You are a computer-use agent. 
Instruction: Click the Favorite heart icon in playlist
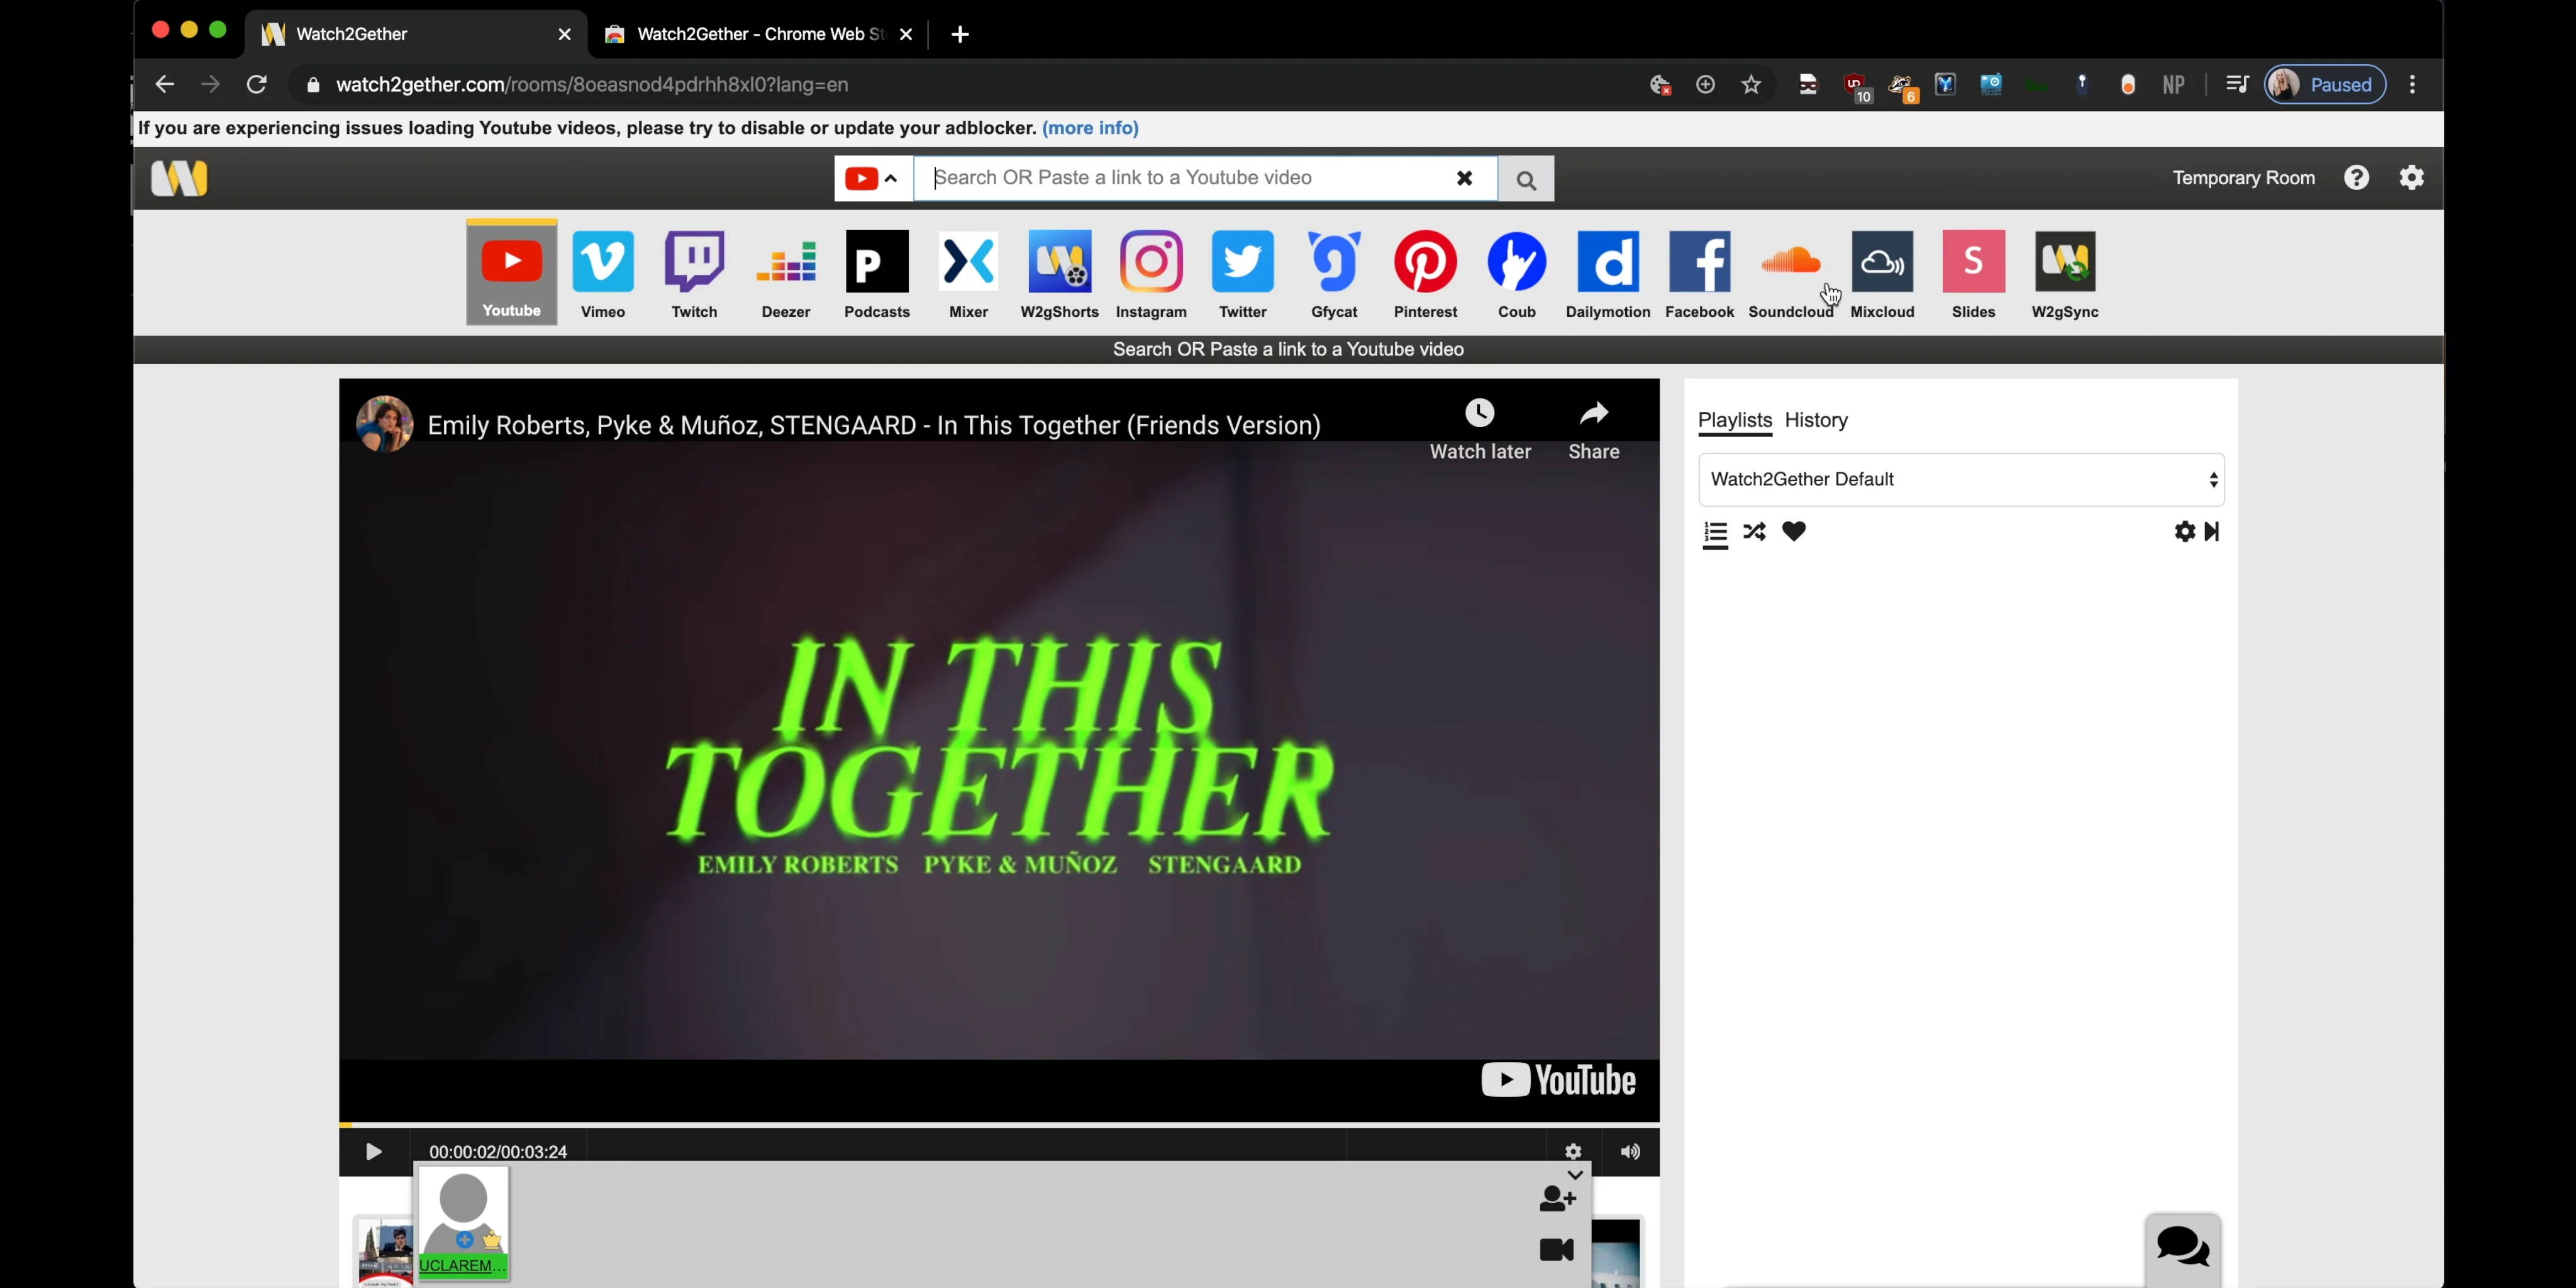point(1792,531)
